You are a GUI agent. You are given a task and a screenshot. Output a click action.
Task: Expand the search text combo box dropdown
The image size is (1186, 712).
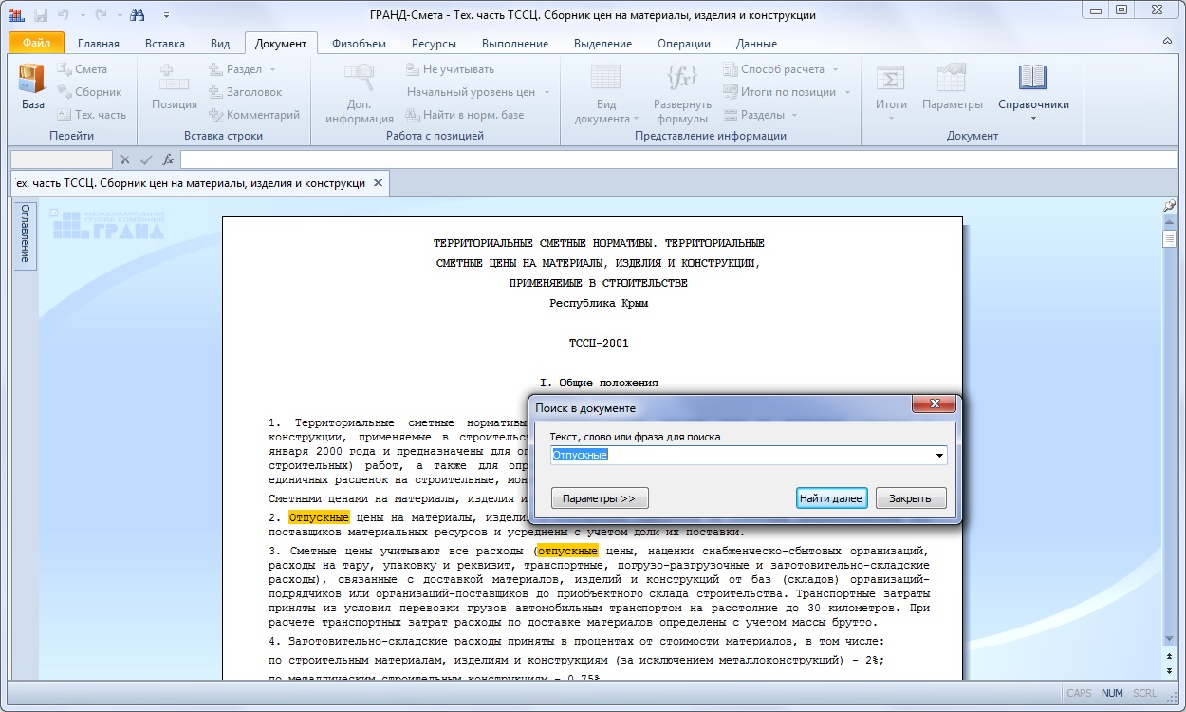(x=939, y=456)
